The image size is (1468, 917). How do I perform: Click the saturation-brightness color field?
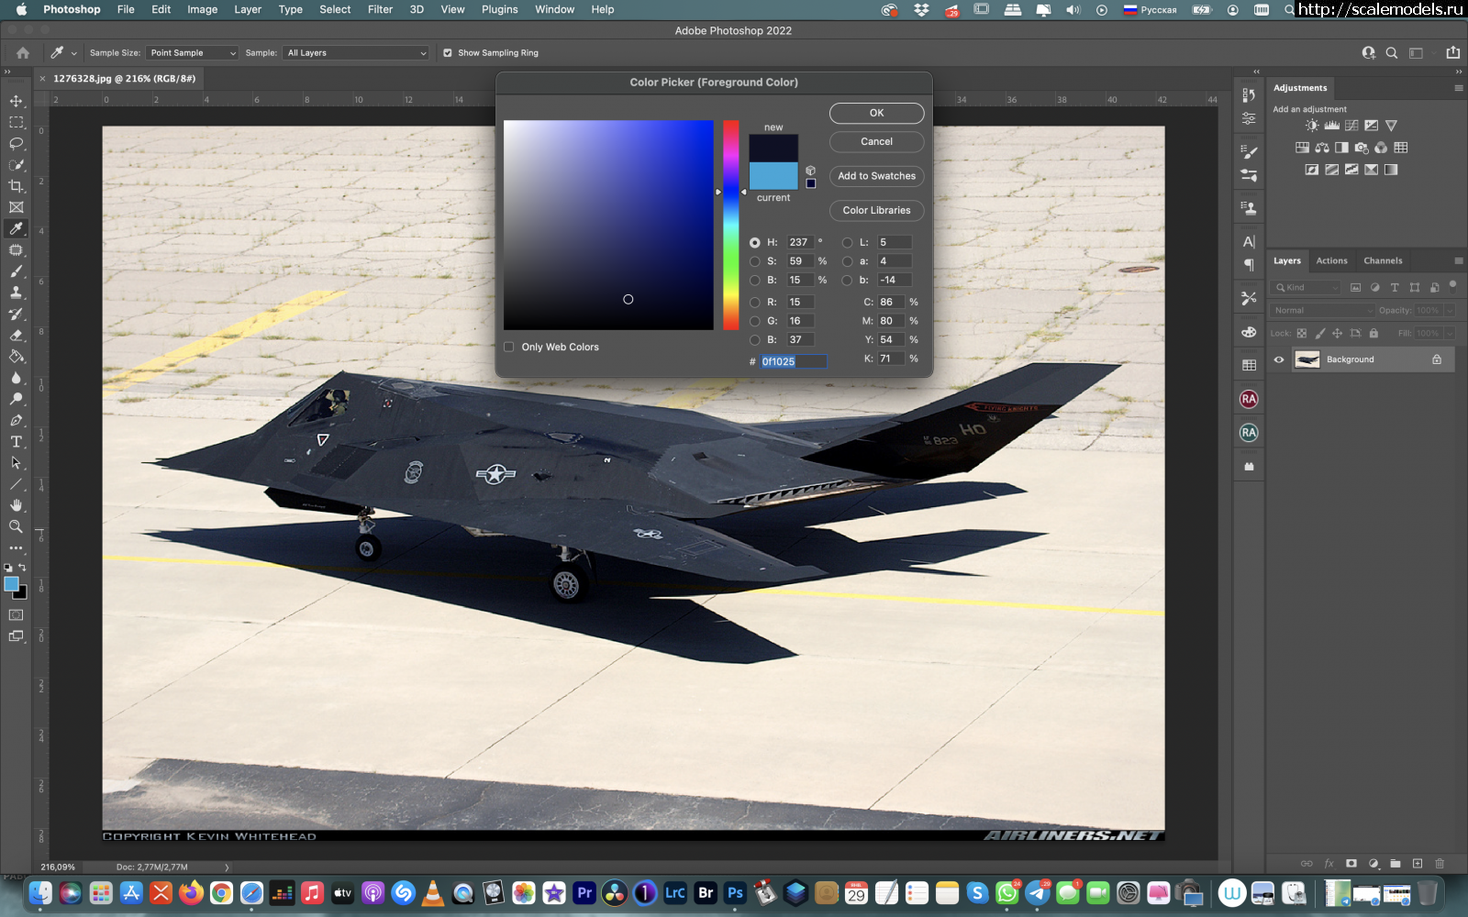point(608,225)
